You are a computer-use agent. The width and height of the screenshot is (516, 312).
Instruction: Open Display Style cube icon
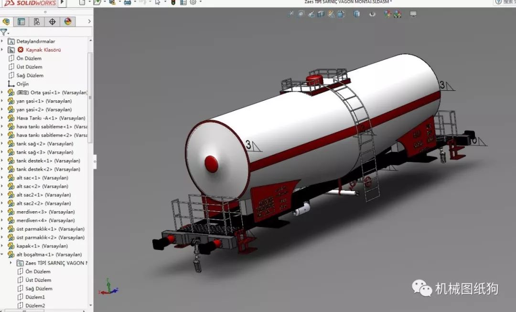coord(357,14)
